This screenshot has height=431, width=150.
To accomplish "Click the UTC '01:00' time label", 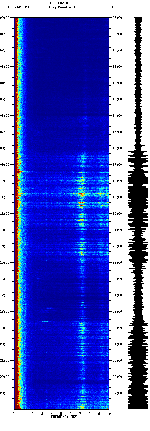I will pos(117,295).
